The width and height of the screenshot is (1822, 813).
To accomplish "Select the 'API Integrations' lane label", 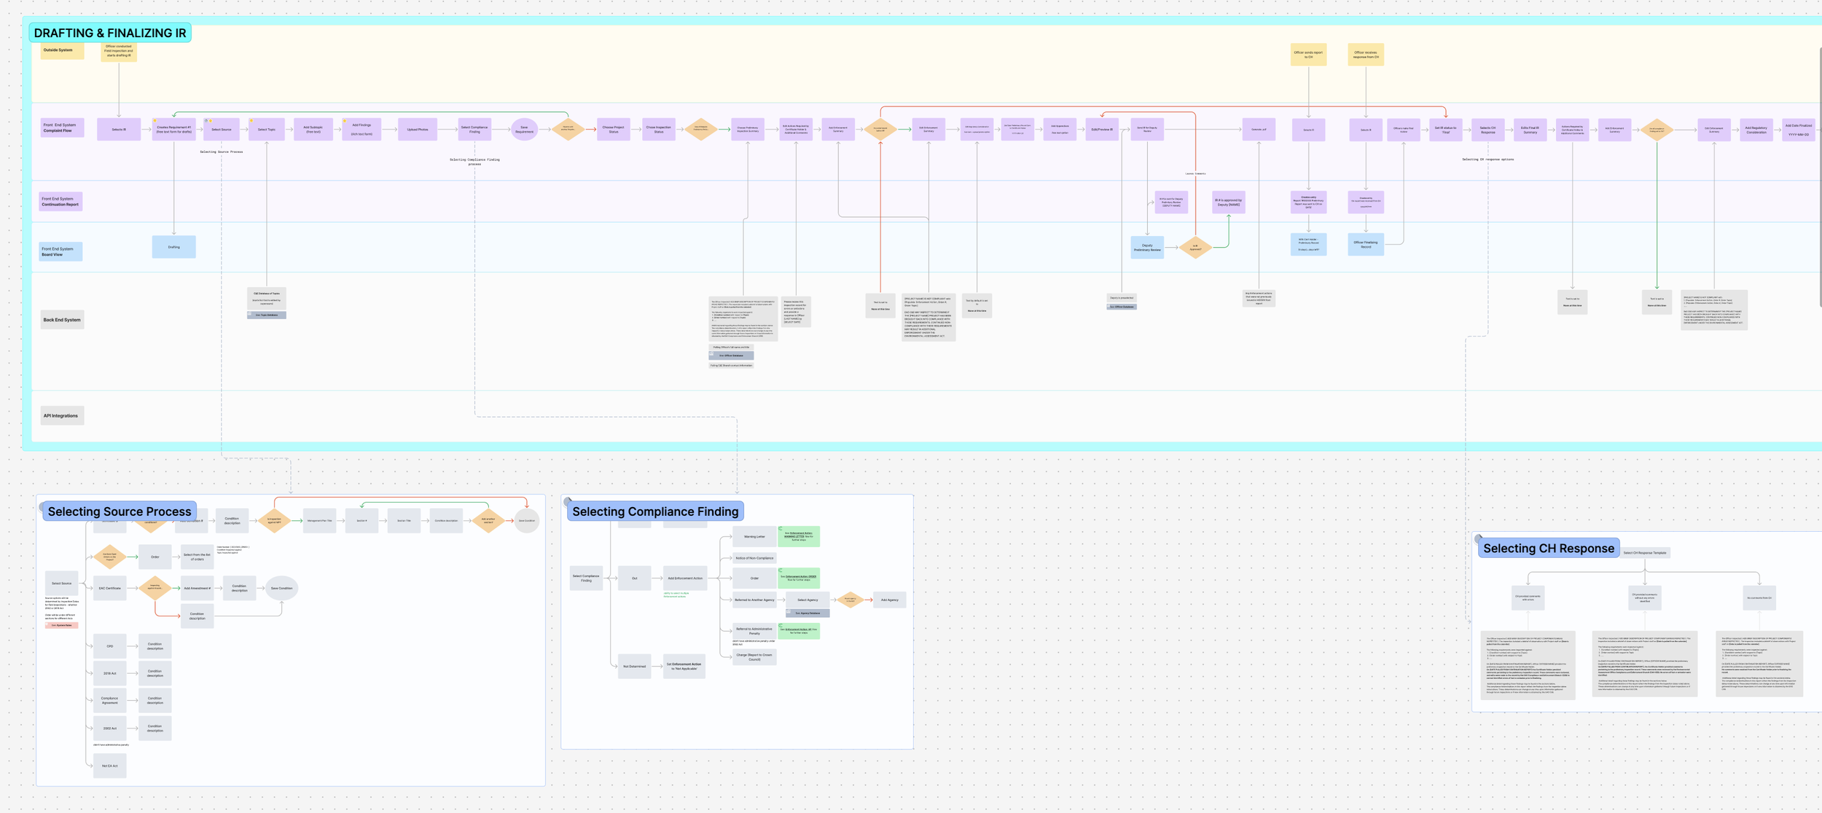I will [61, 416].
